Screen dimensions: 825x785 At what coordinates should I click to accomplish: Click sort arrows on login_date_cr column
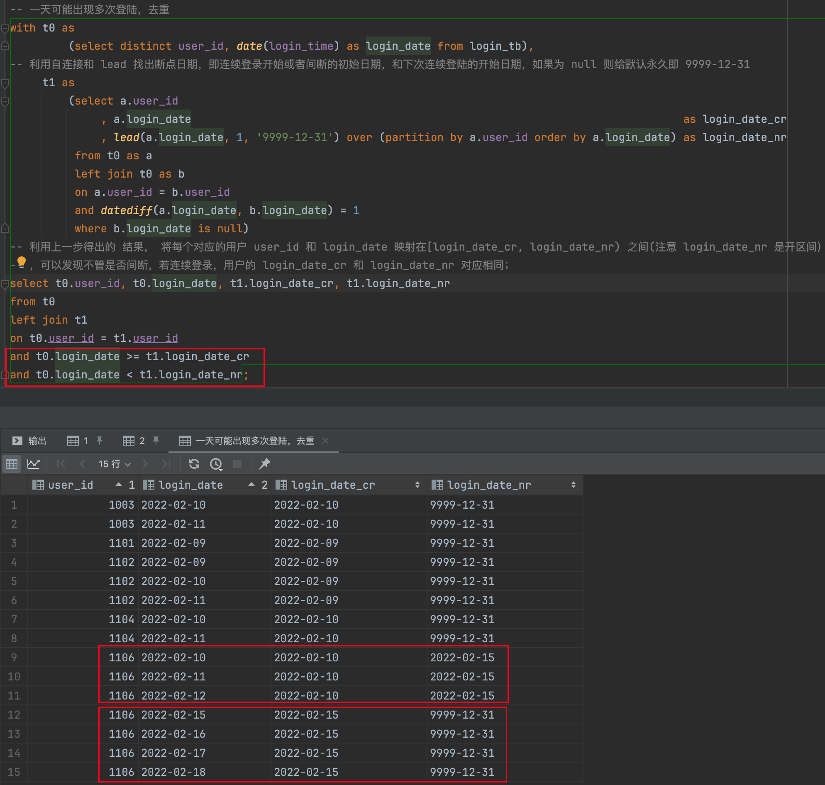[417, 485]
